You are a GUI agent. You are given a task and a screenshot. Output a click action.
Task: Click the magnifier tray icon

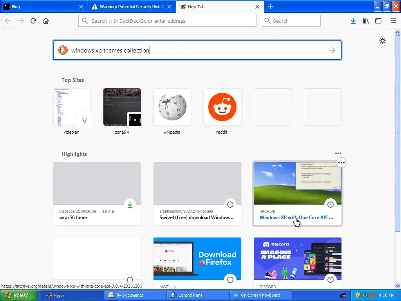coord(372,295)
